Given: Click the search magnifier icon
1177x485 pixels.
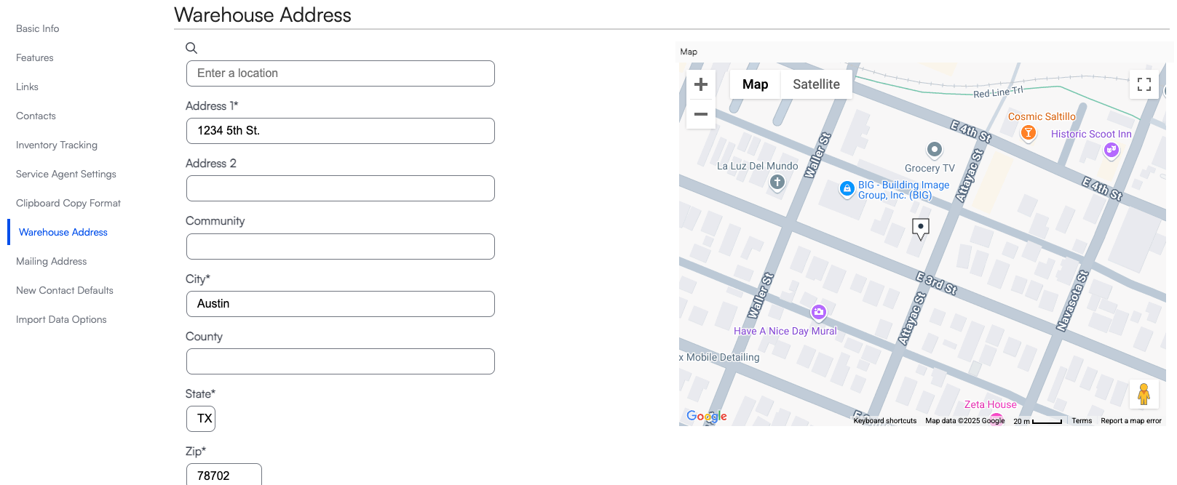Looking at the screenshot, I should [x=191, y=48].
